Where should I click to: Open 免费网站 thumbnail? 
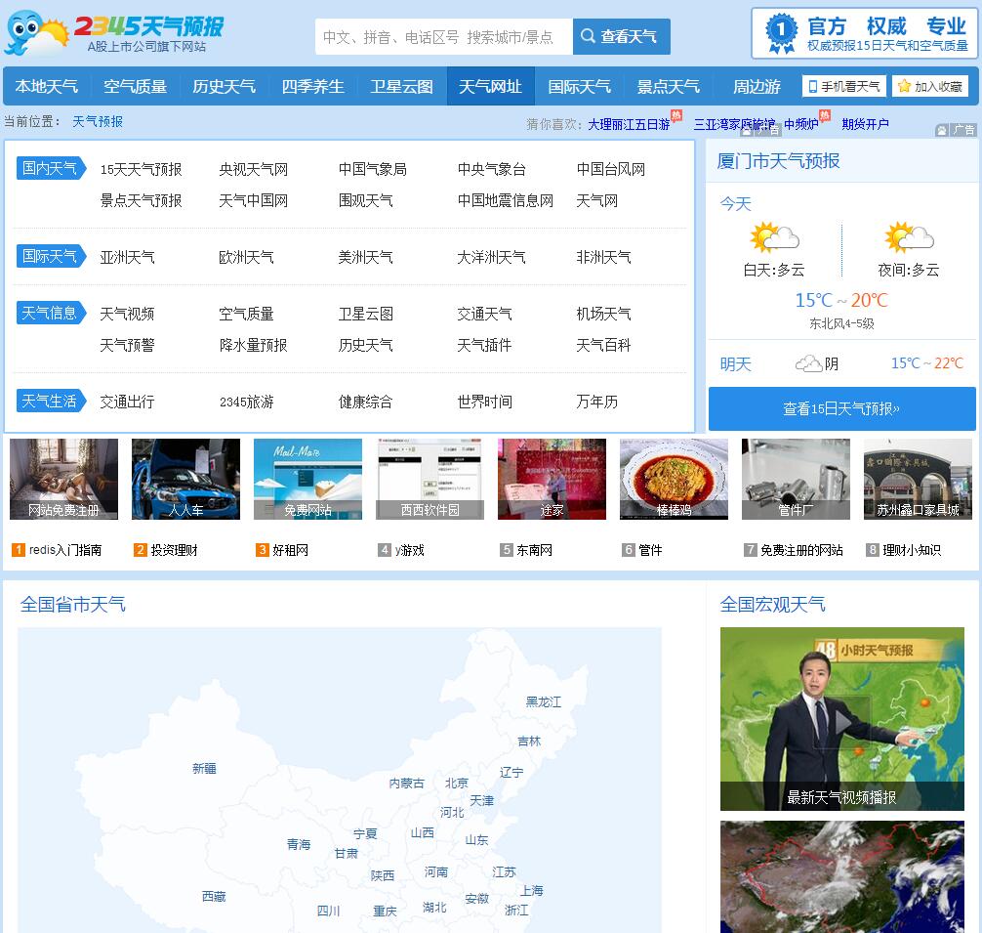[x=307, y=479]
